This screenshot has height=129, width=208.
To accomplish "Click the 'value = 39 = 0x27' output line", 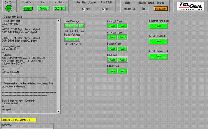I will pos(13,63).
